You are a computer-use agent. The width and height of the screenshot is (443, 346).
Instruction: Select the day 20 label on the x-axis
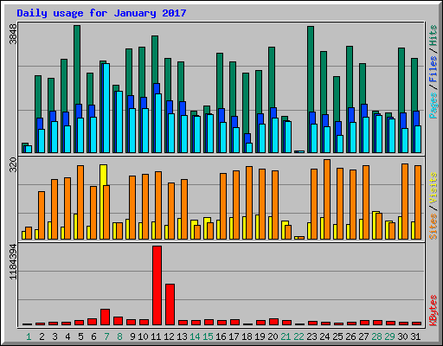coord(273,336)
